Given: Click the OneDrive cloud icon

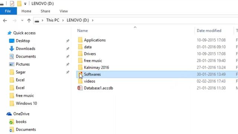Looking at the screenshot, I should click(x=9, y=114).
